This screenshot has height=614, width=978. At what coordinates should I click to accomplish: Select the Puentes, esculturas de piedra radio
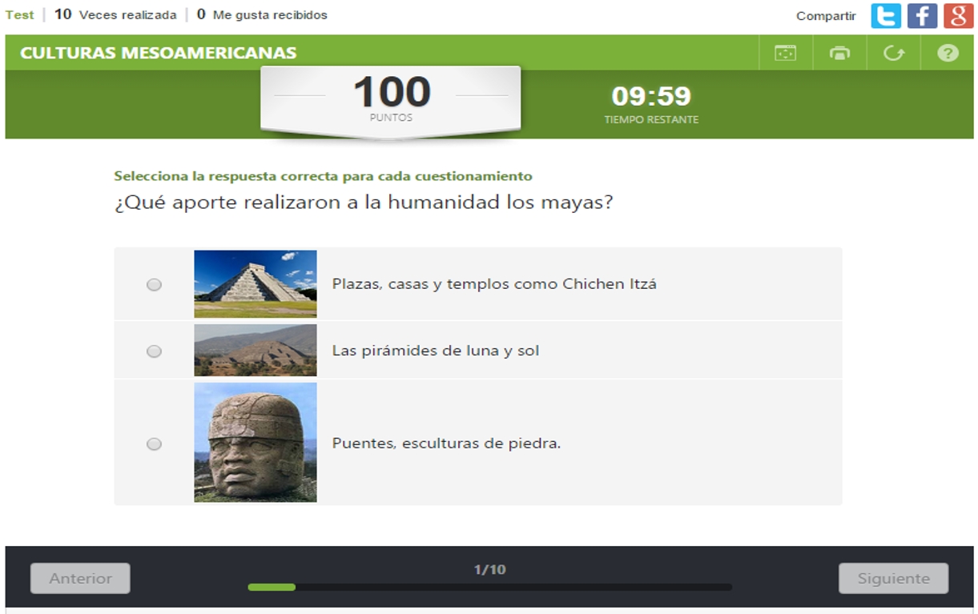coord(154,443)
